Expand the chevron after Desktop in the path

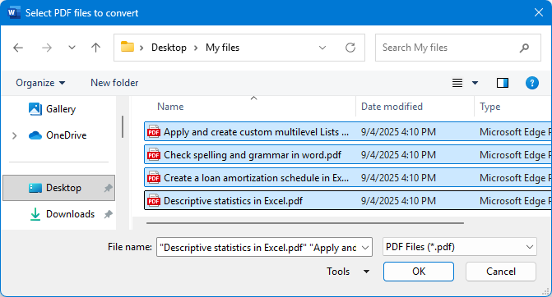[x=196, y=48]
